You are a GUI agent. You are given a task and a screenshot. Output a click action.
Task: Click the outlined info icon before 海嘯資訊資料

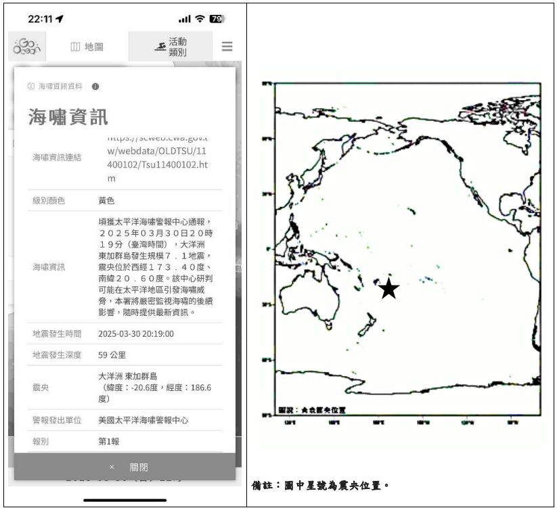[31, 87]
